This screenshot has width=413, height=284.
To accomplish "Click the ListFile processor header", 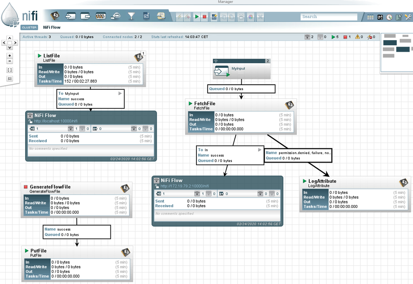I will click(90, 57).
